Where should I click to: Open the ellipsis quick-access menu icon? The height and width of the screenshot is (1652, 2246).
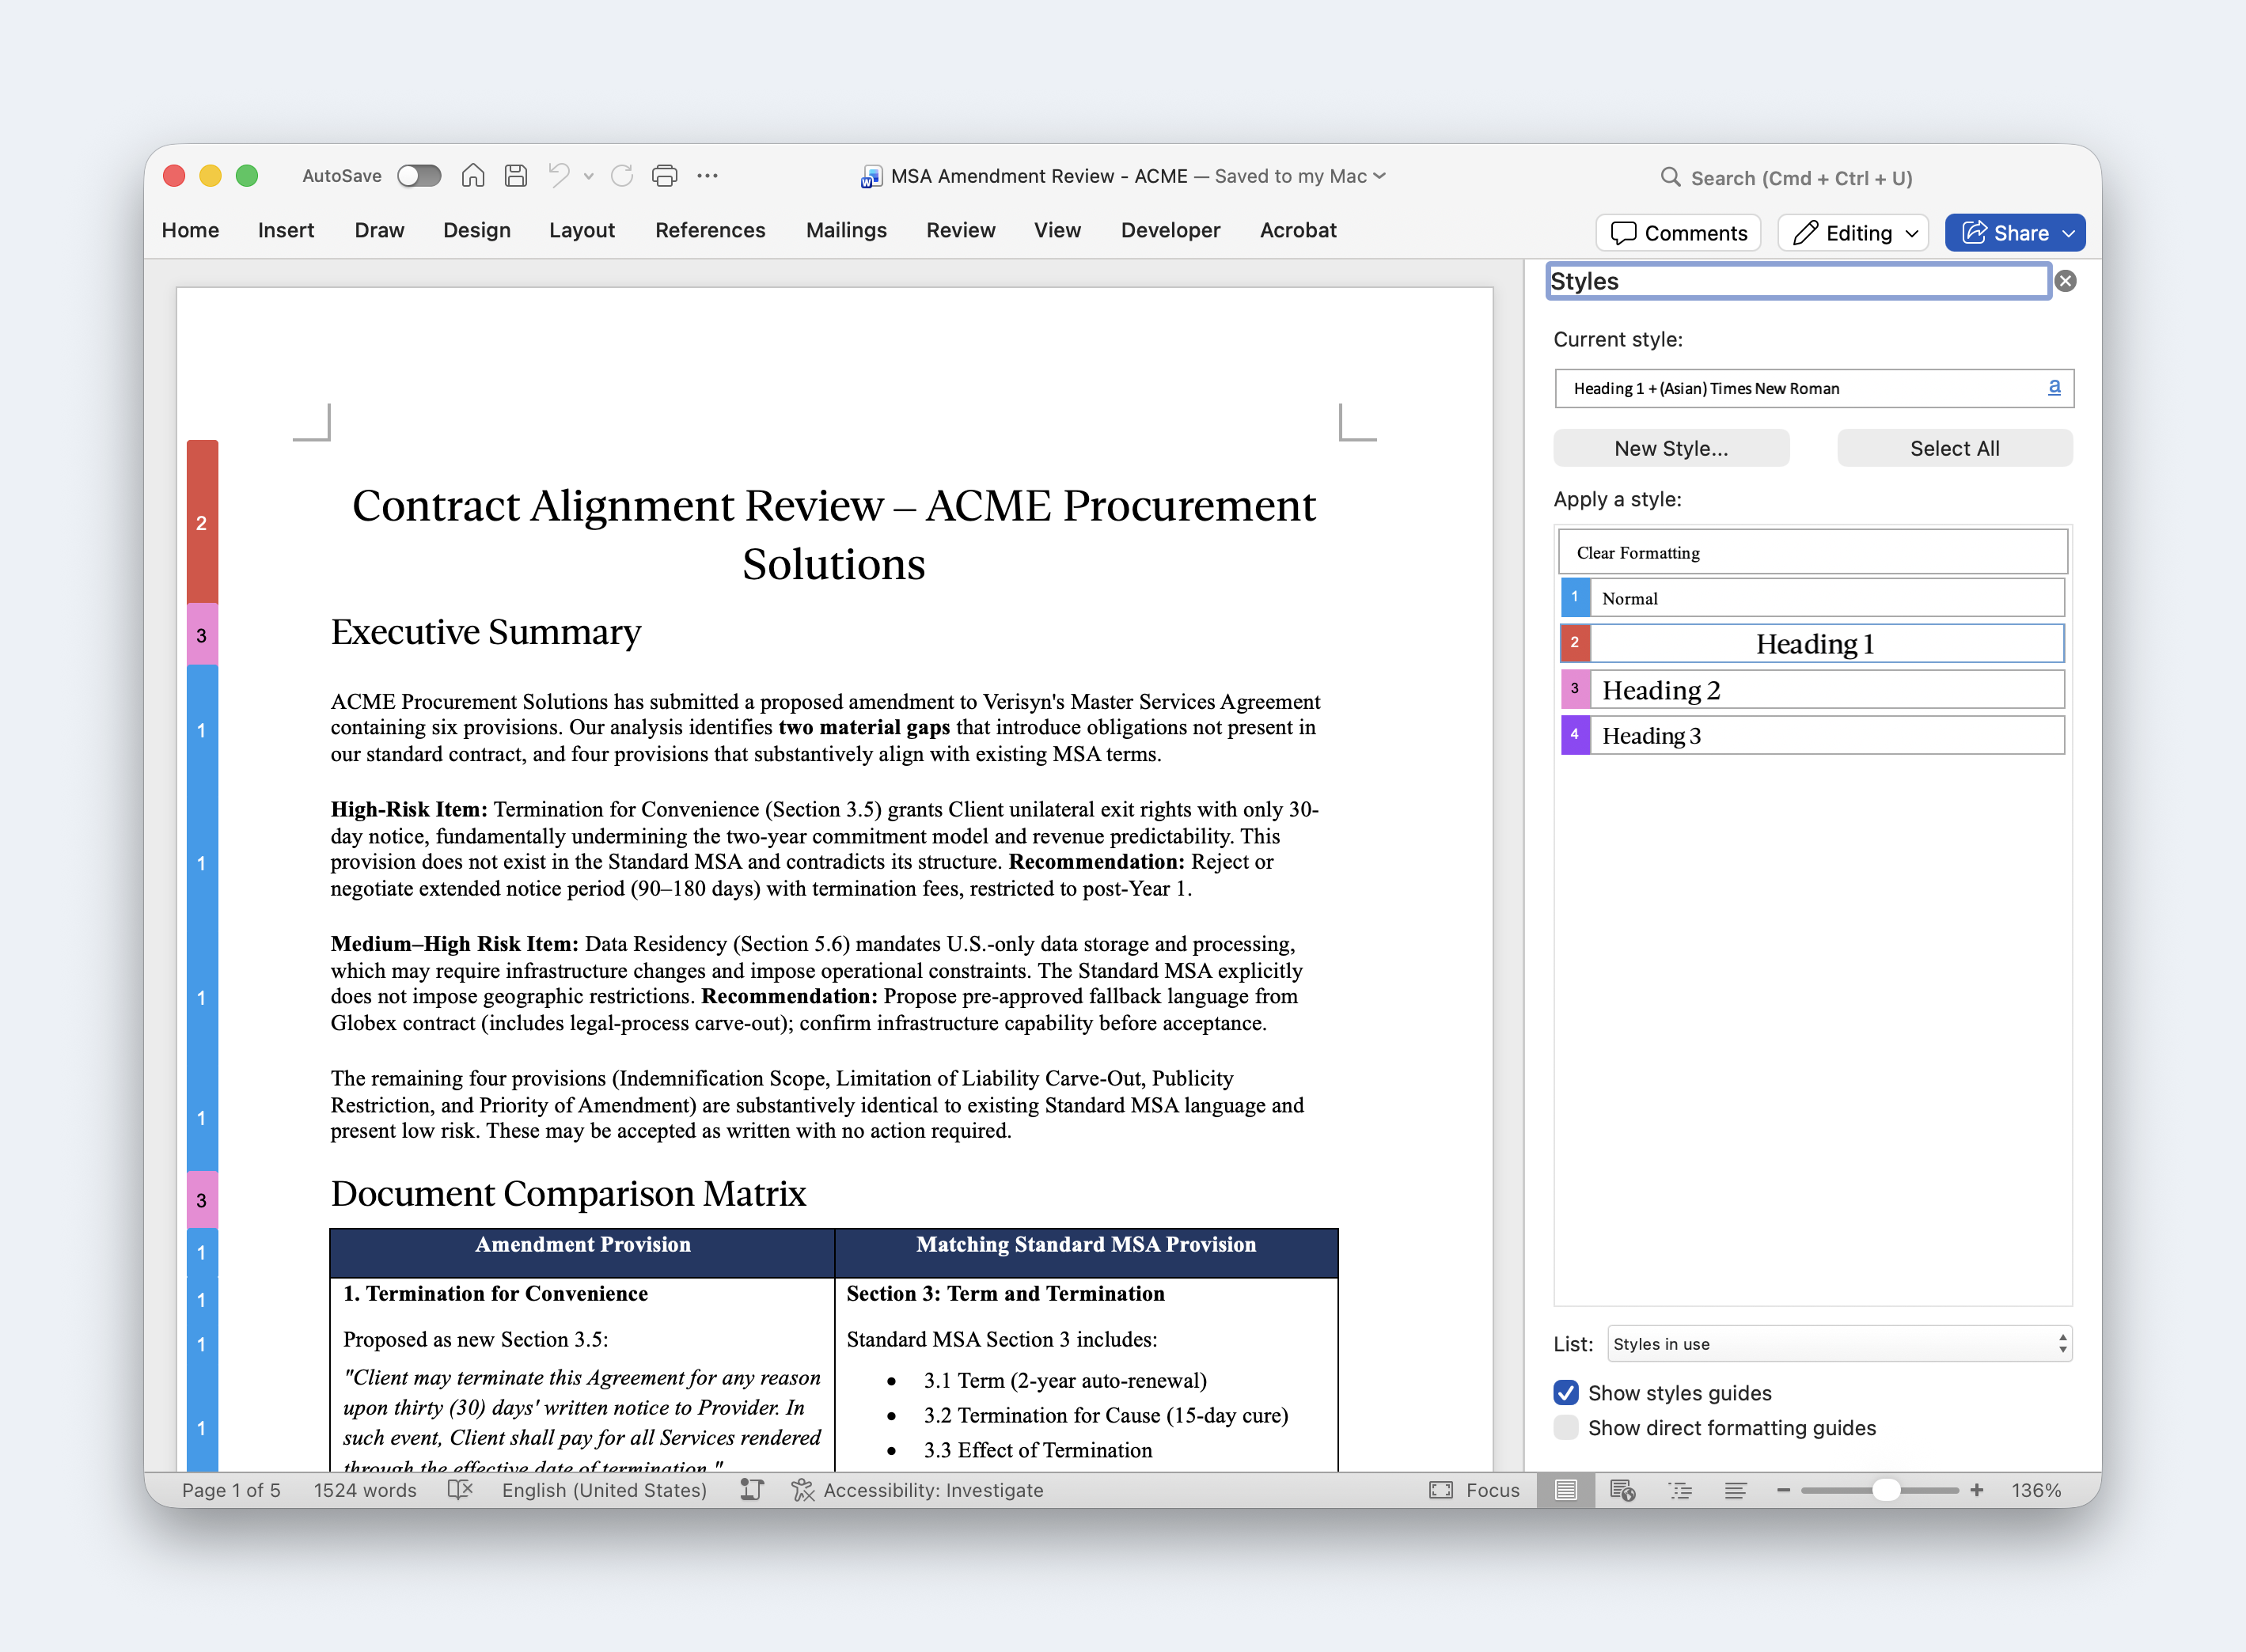tap(707, 176)
